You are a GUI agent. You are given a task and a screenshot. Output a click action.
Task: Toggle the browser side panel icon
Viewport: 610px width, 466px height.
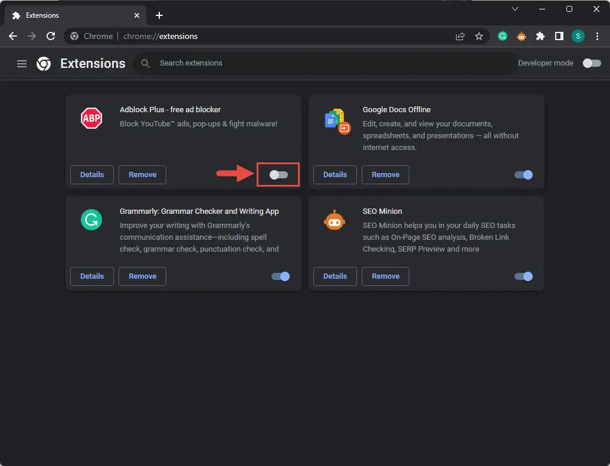(559, 36)
